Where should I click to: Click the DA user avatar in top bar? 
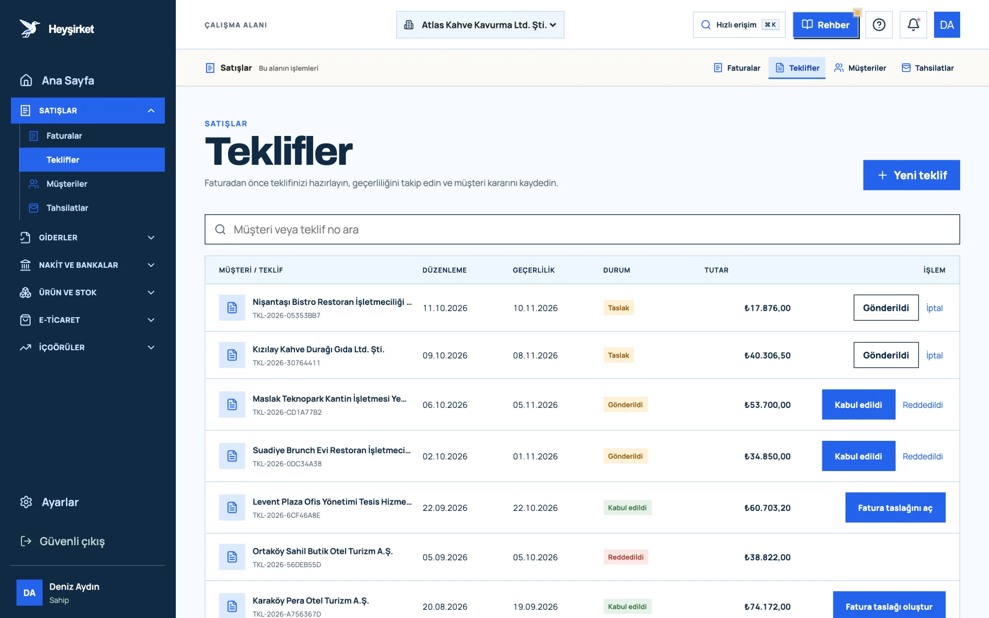(946, 25)
